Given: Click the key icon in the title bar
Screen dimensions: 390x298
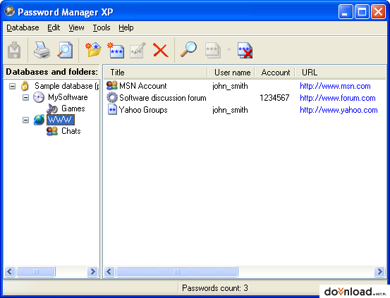Looking at the screenshot, I should [10, 11].
